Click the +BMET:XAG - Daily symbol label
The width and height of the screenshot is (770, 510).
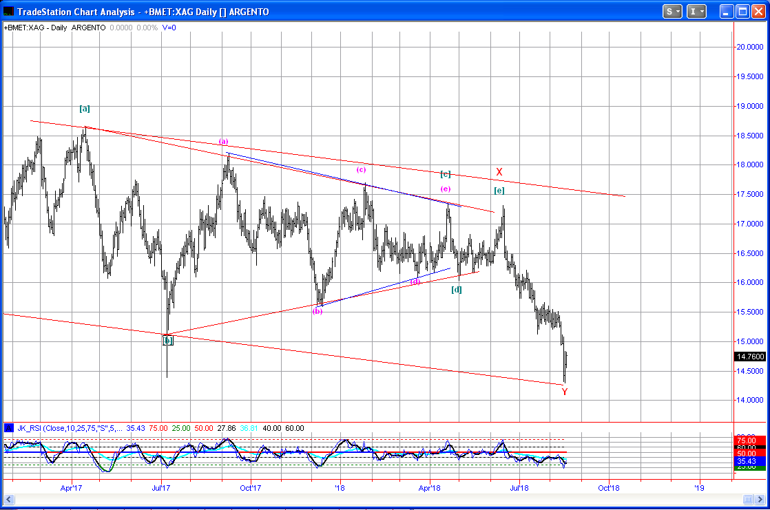[x=35, y=28]
